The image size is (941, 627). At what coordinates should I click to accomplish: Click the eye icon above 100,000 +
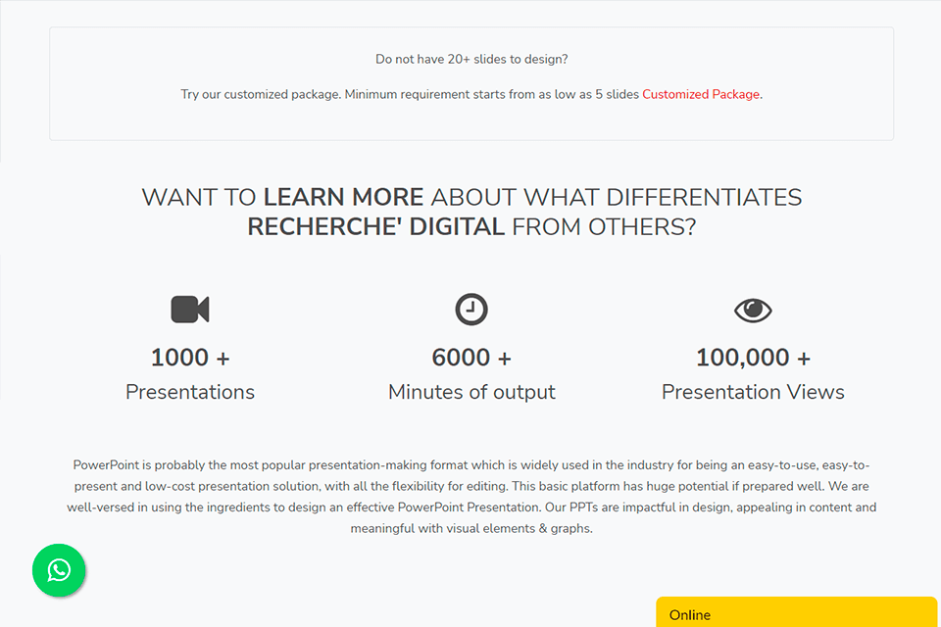coord(753,311)
